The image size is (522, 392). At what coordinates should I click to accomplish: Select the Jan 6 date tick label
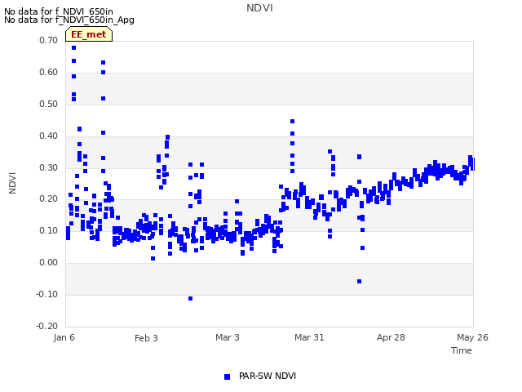click(x=64, y=337)
